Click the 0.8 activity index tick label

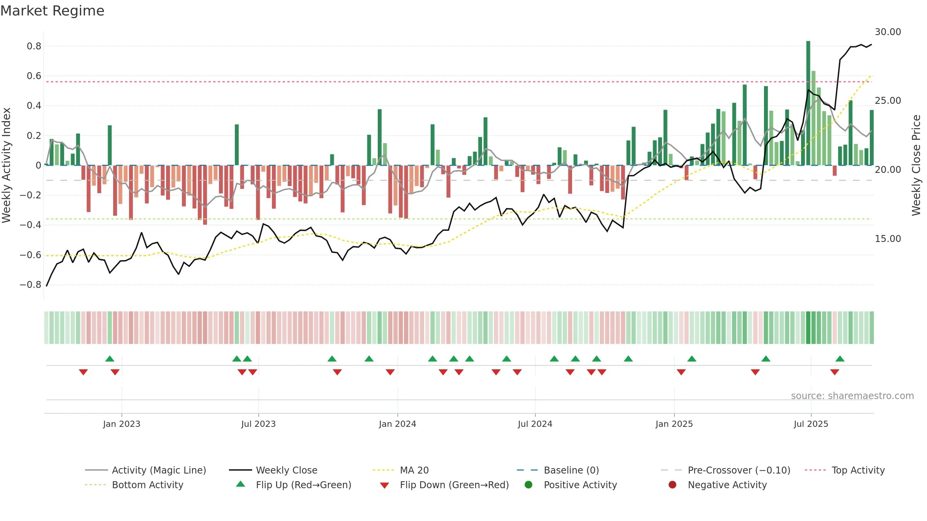(34, 46)
